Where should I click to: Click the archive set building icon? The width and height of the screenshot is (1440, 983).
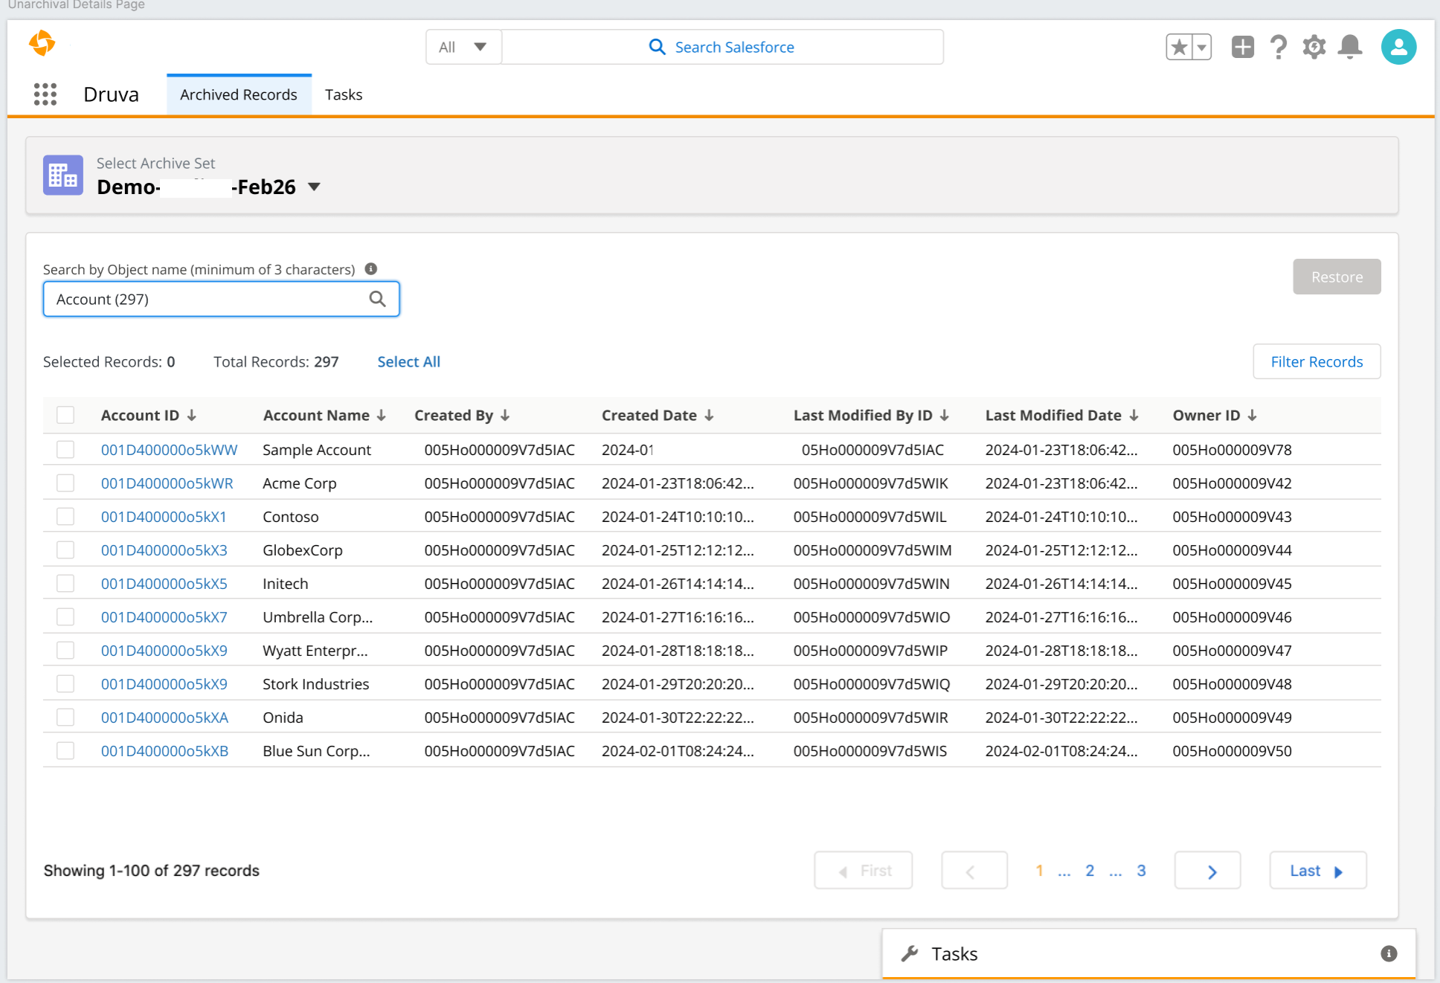click(63, 175)
